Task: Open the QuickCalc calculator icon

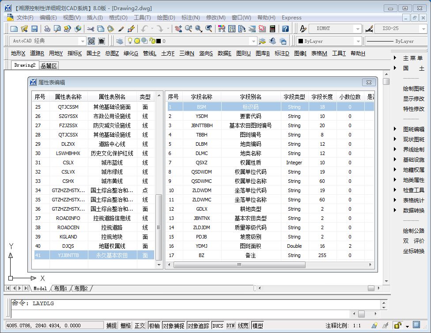Action: pos(272,29)
